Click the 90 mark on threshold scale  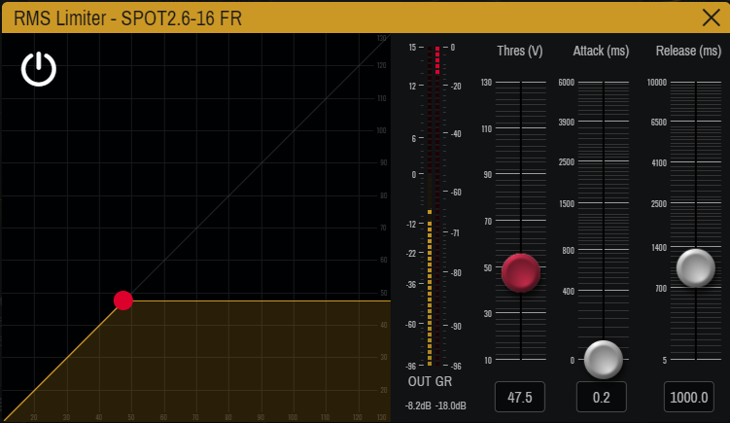(x=487, y=175)
